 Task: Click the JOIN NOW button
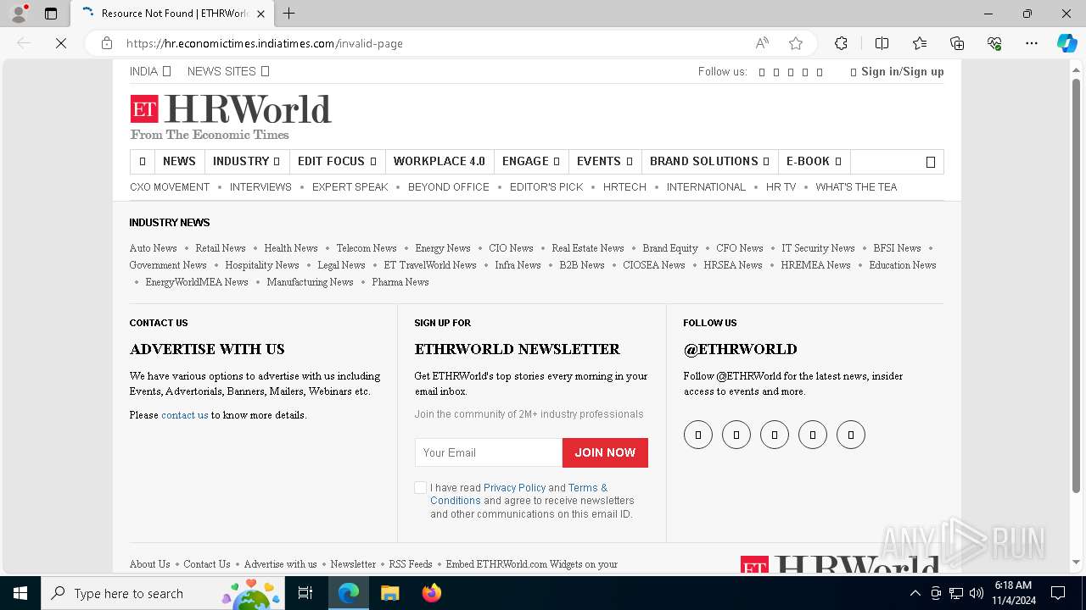click(x=605, y=452)
